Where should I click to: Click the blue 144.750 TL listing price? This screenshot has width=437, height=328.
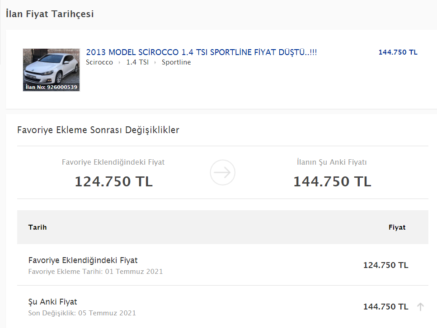pos(398,52)
